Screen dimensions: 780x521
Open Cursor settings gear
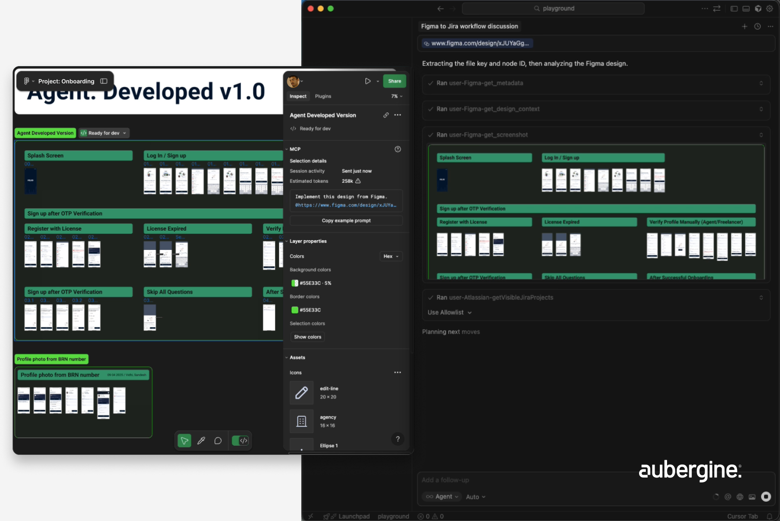click(770, 9)
